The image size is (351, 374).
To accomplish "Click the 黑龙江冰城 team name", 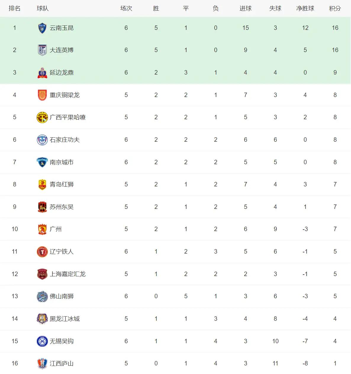I will pyautogui.click(x=65, y=319).
